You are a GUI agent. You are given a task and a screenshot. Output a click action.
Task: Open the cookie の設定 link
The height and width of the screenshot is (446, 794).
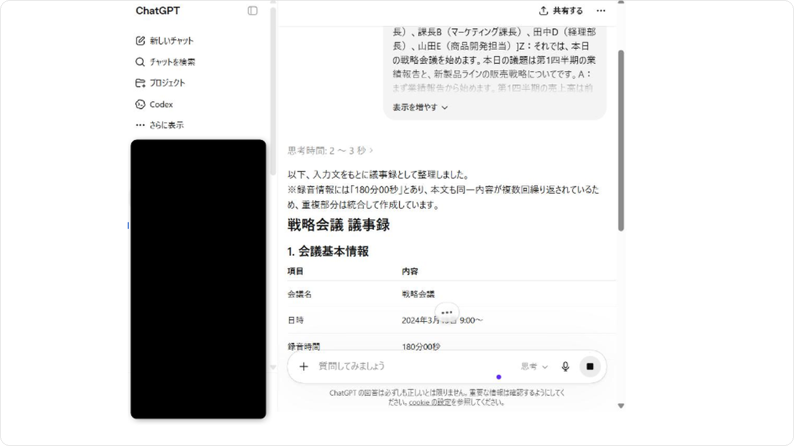click(430, 402)
